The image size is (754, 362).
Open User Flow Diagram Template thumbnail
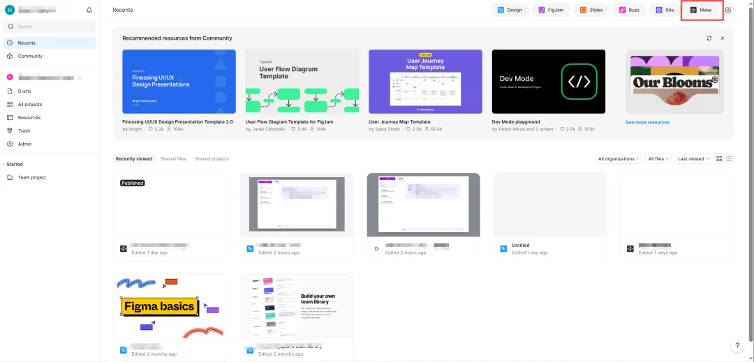tap(302, 82)
